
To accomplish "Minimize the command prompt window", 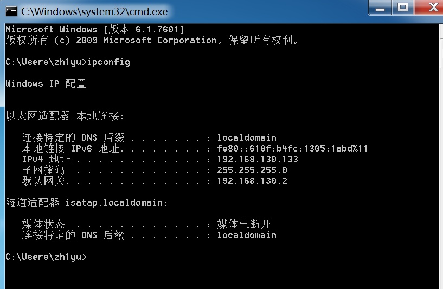I will point(379,7).
